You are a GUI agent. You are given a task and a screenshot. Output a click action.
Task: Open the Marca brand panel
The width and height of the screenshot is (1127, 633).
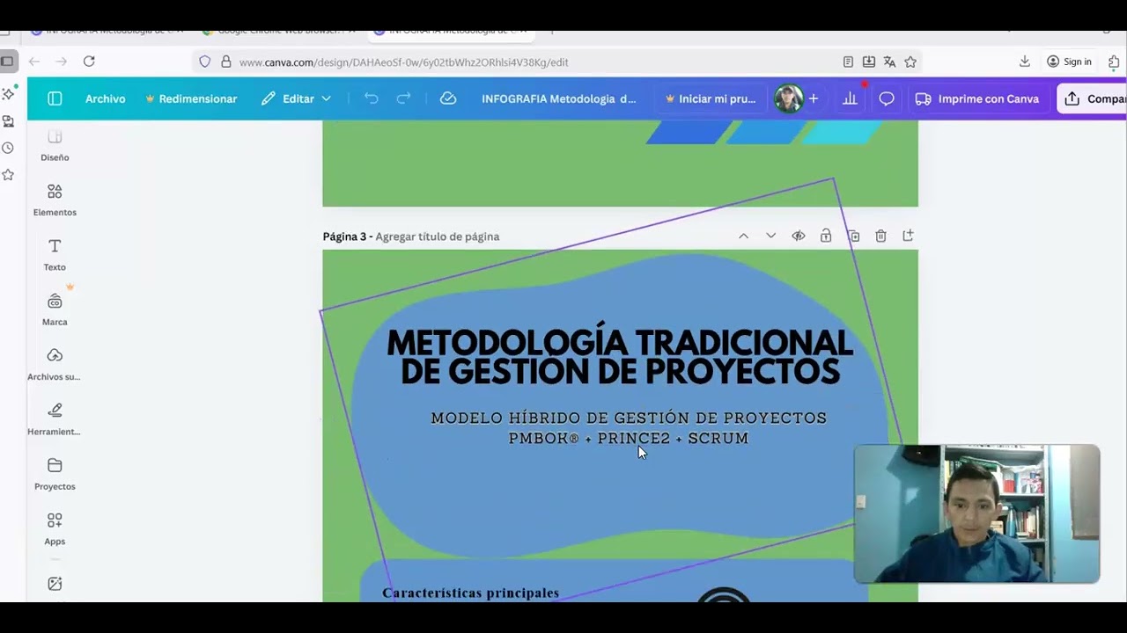pyautogui.click(x=55, y=309)
